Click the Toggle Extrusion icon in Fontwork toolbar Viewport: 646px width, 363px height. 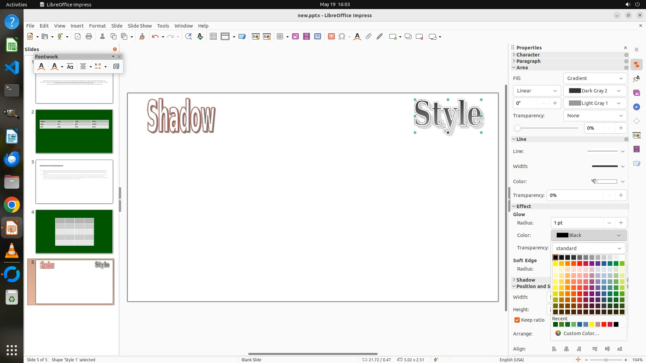coord(116,67)
